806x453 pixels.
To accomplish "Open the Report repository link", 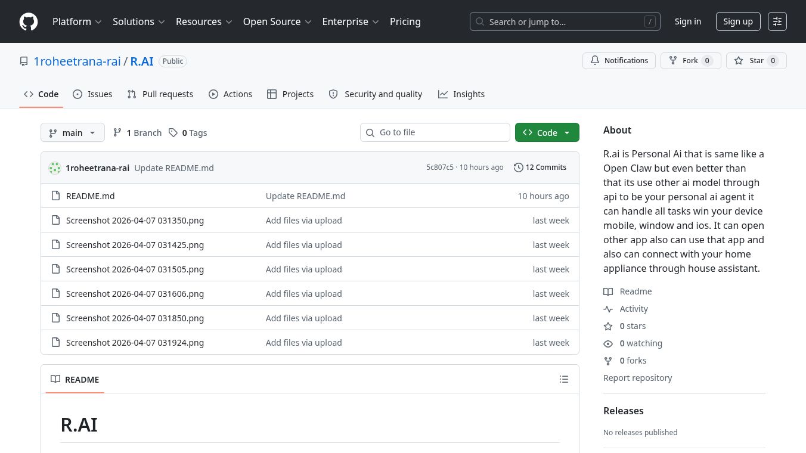I will [637, 378].
